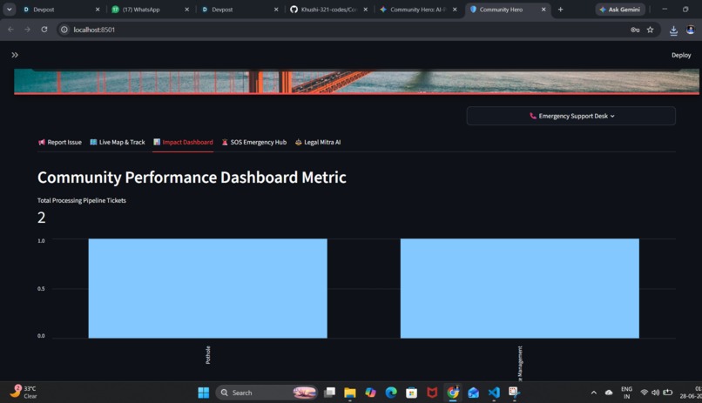Switch to the Khushi-321-codes GitHub tab
702x403 pixels.
(x=329, y=10)
